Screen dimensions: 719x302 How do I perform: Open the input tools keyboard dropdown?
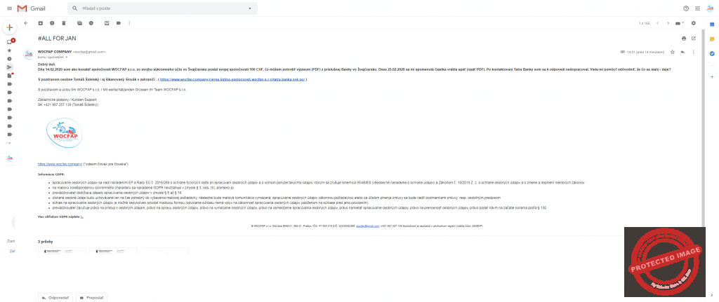(680, 23)
